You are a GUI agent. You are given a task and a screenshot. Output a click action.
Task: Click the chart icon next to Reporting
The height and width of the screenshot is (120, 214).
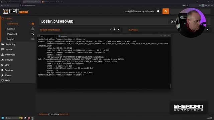3,44
